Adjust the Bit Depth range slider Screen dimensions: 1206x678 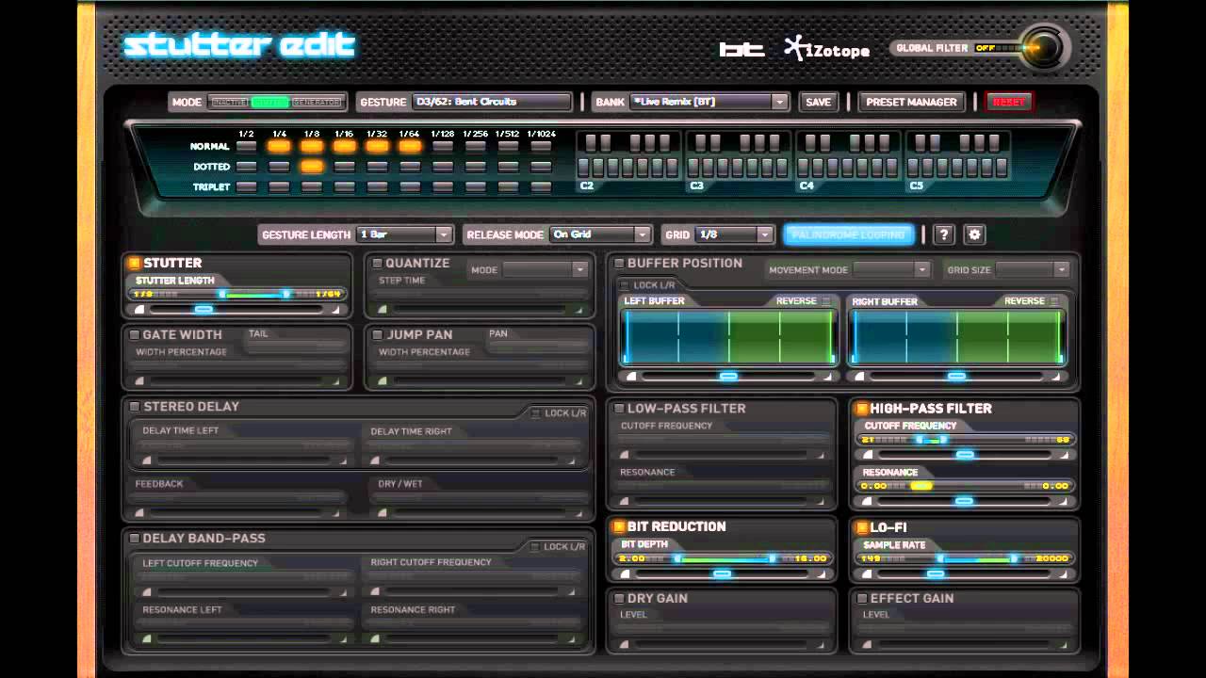(723, 558)
